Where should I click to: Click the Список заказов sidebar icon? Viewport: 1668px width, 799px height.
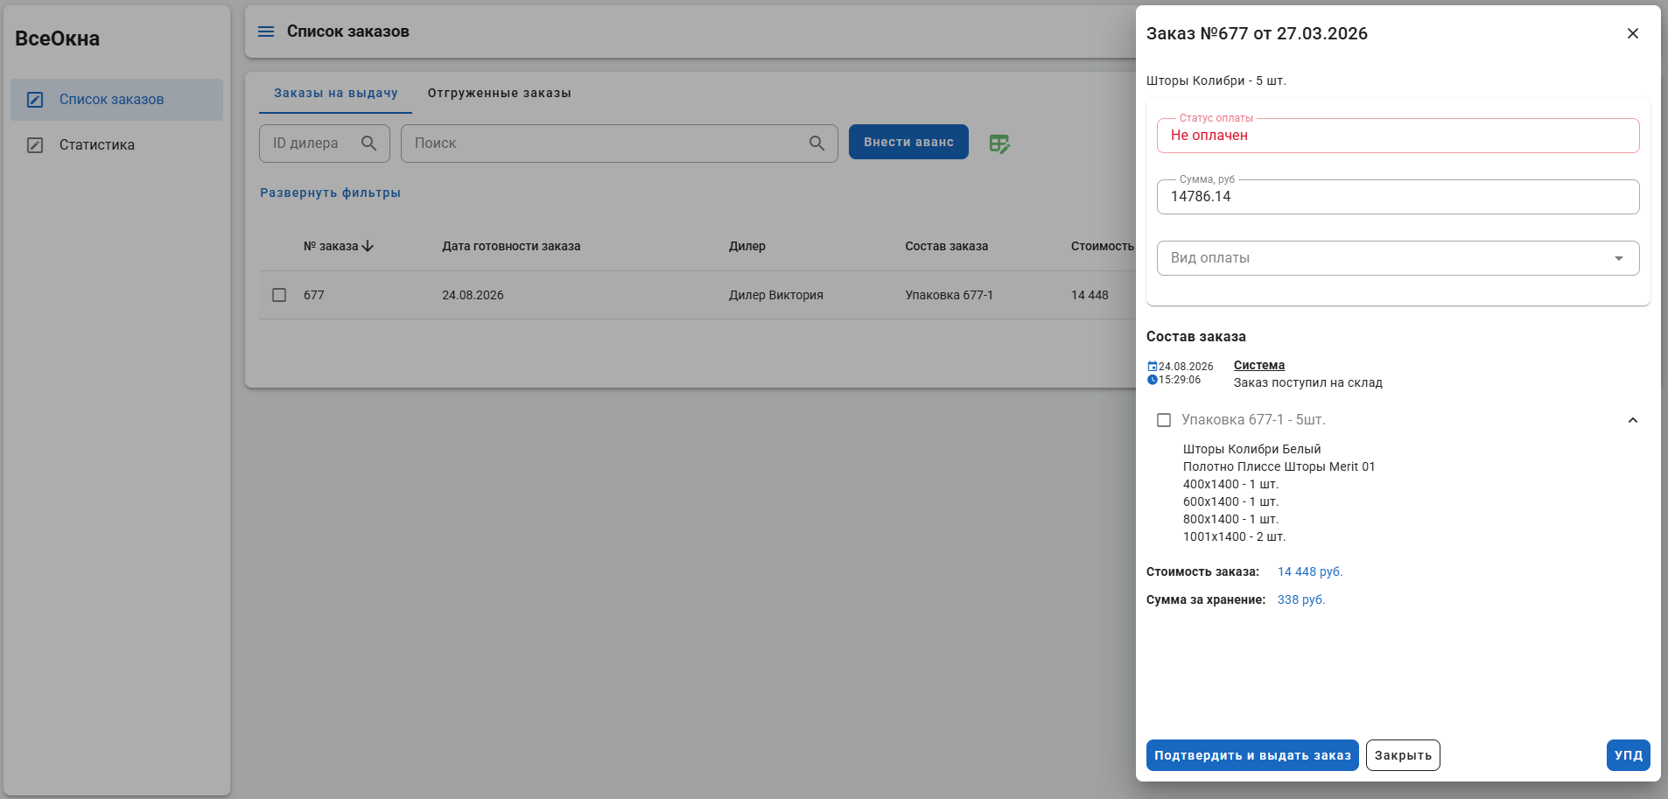(35, 100)
